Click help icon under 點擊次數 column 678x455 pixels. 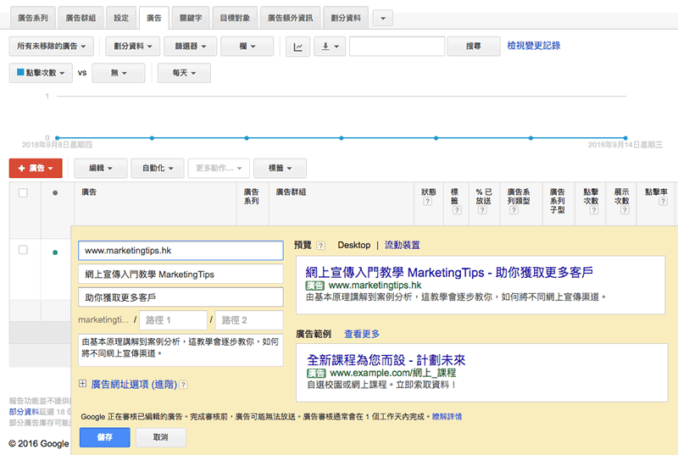[x=594, y=210]
